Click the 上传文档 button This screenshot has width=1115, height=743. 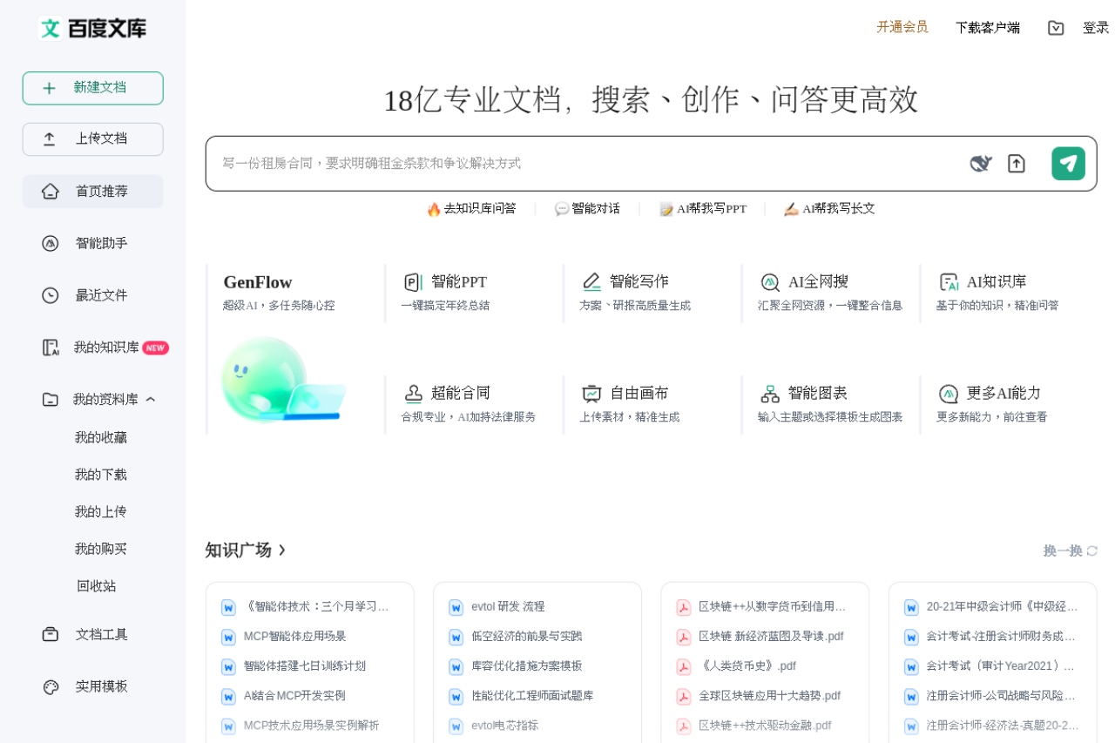93,139
